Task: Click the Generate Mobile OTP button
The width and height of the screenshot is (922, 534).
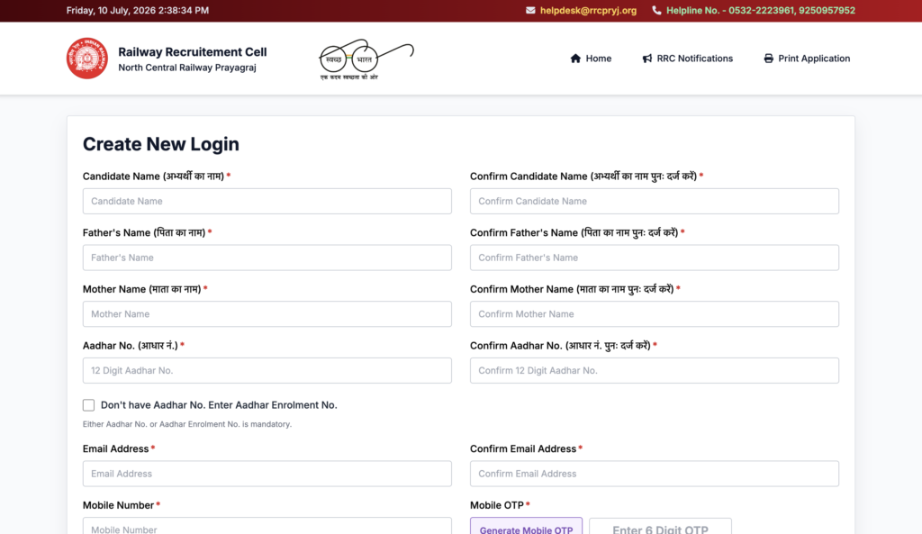Action: (526, 527)
